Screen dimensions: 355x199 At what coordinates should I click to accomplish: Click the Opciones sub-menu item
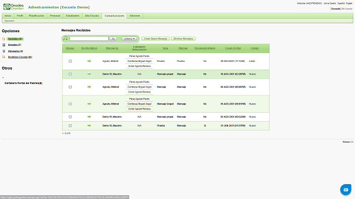coord(9,21)
